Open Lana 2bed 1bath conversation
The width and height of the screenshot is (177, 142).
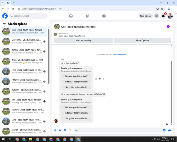pyautogui.click(x=24, y=121)
